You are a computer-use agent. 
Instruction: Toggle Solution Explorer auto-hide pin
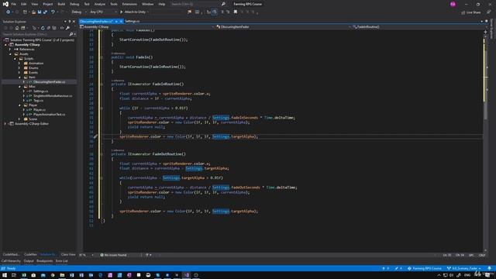pos(70,22)
